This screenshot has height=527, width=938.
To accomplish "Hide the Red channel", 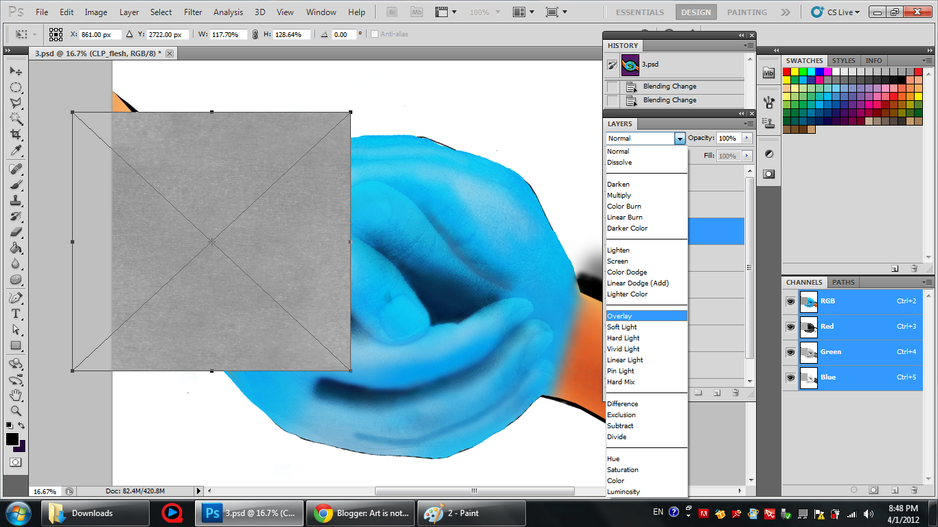I will [x=790, y=327].
